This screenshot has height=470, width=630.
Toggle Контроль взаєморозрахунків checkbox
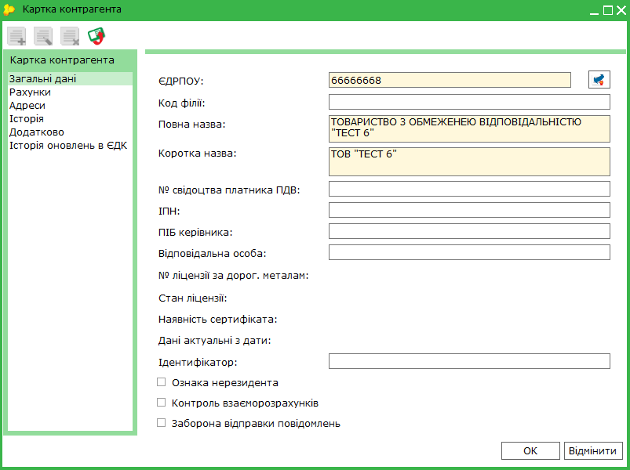pos(161,402)
